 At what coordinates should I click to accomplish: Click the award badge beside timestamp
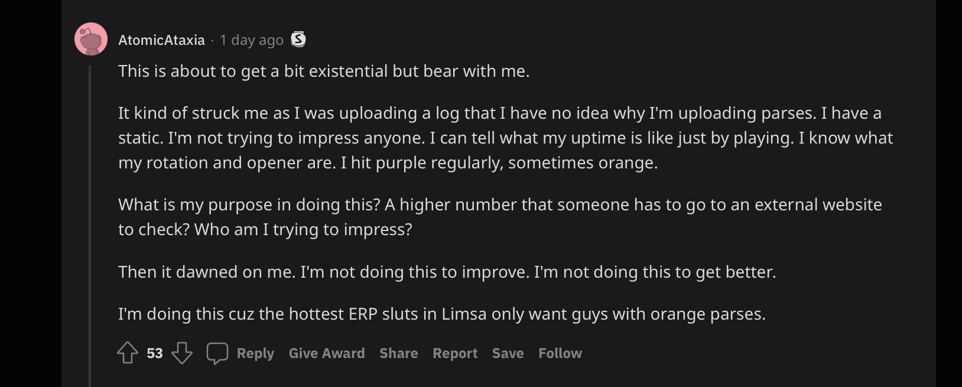point(298,40)
